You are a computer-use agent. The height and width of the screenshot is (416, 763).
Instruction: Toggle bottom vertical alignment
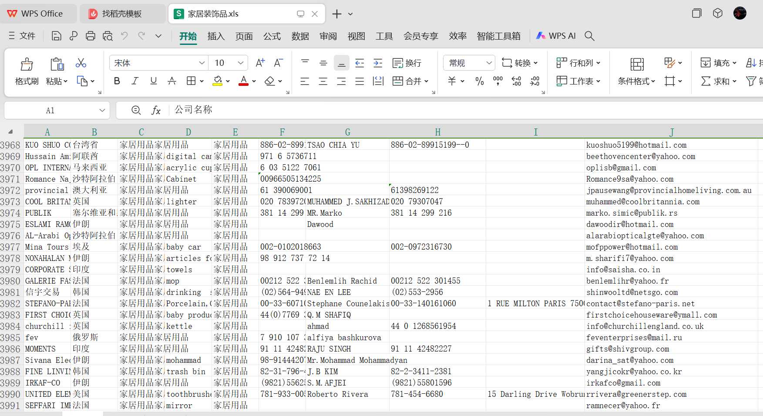[342, 63]
